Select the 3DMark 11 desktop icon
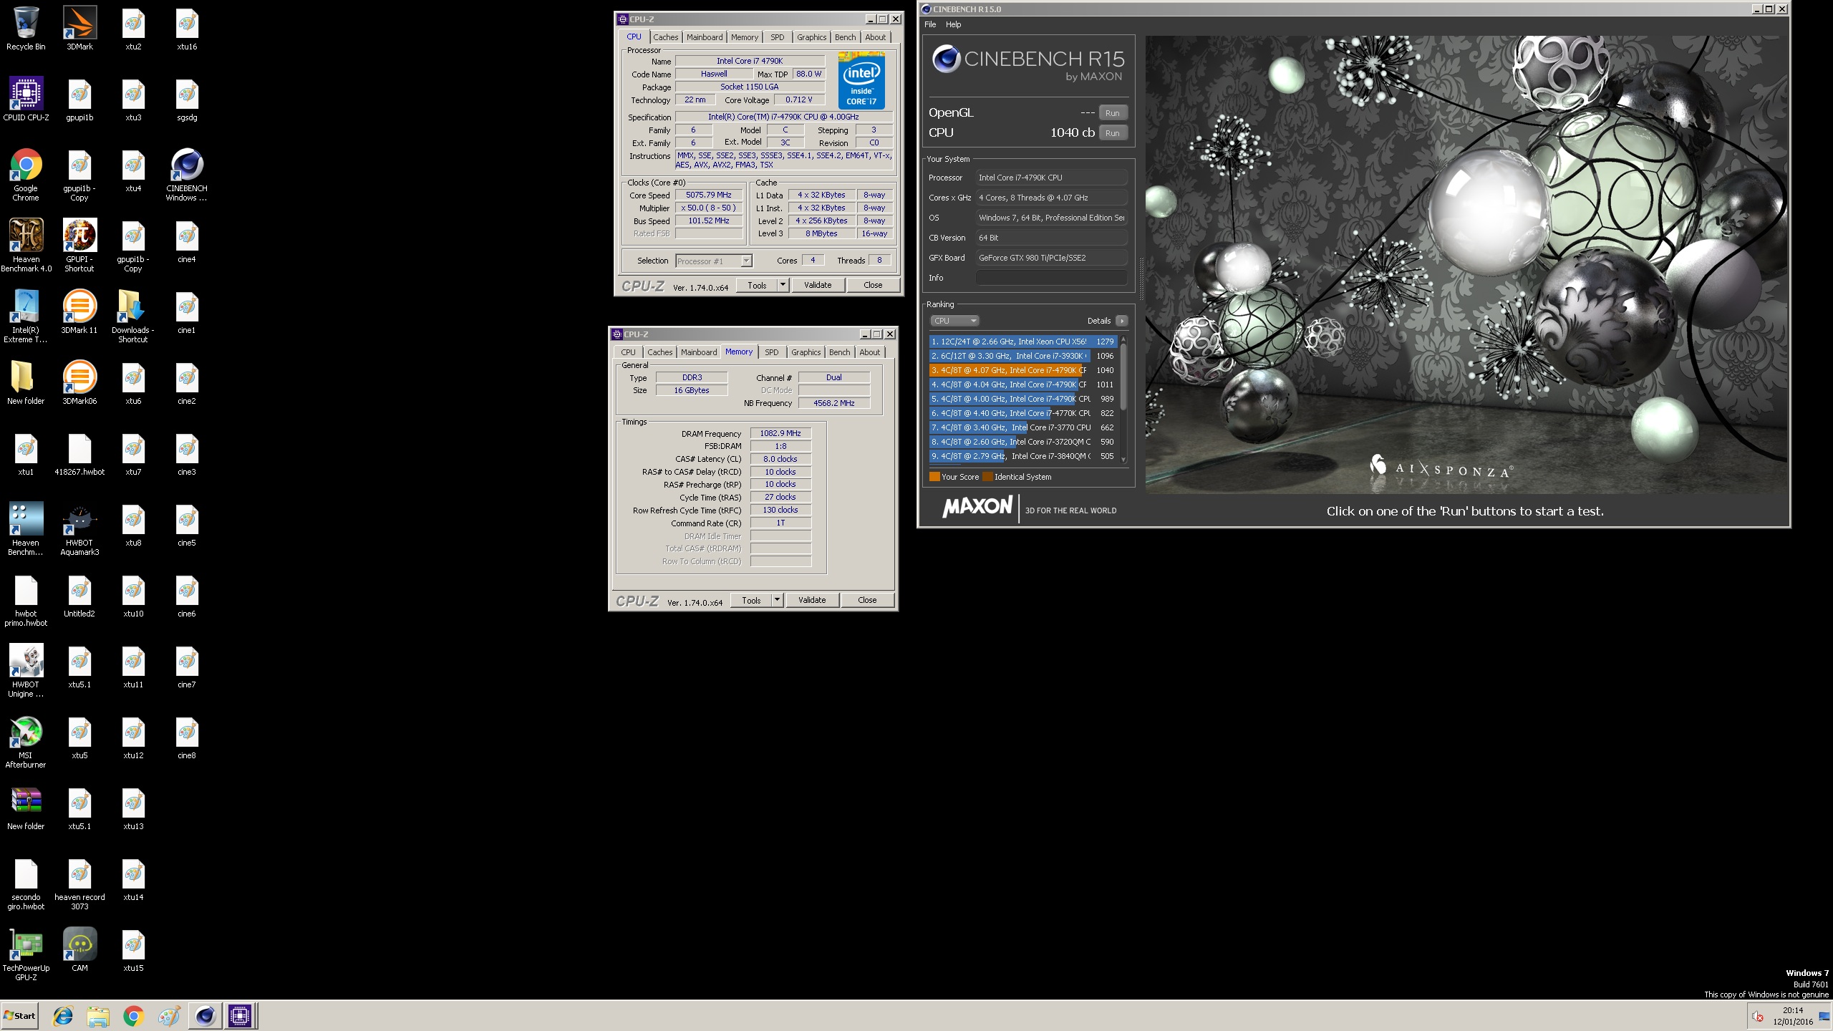Viewport: 1833px width, 1031px height. point(79,312)
